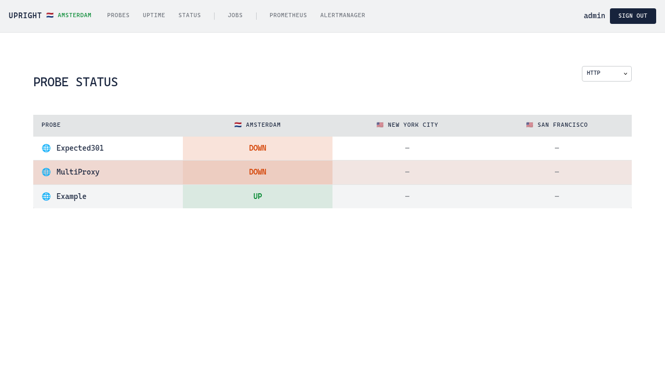Click the chevron icon on the HTTP selector
This screenshot has width=665, height=374.
(624, 74)
